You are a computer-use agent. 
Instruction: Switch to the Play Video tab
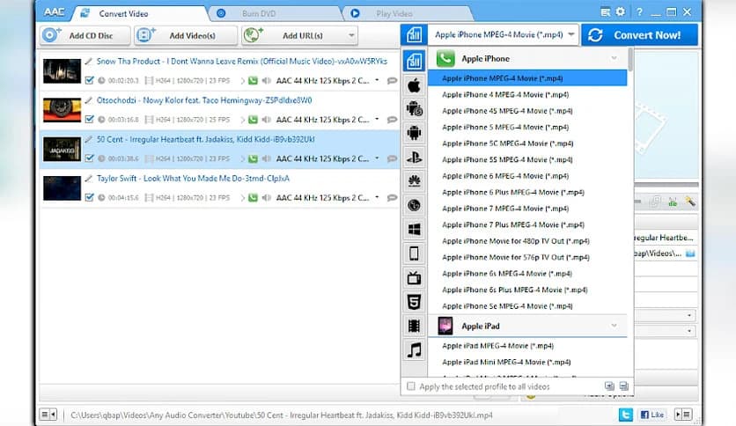tap(394, 13)
